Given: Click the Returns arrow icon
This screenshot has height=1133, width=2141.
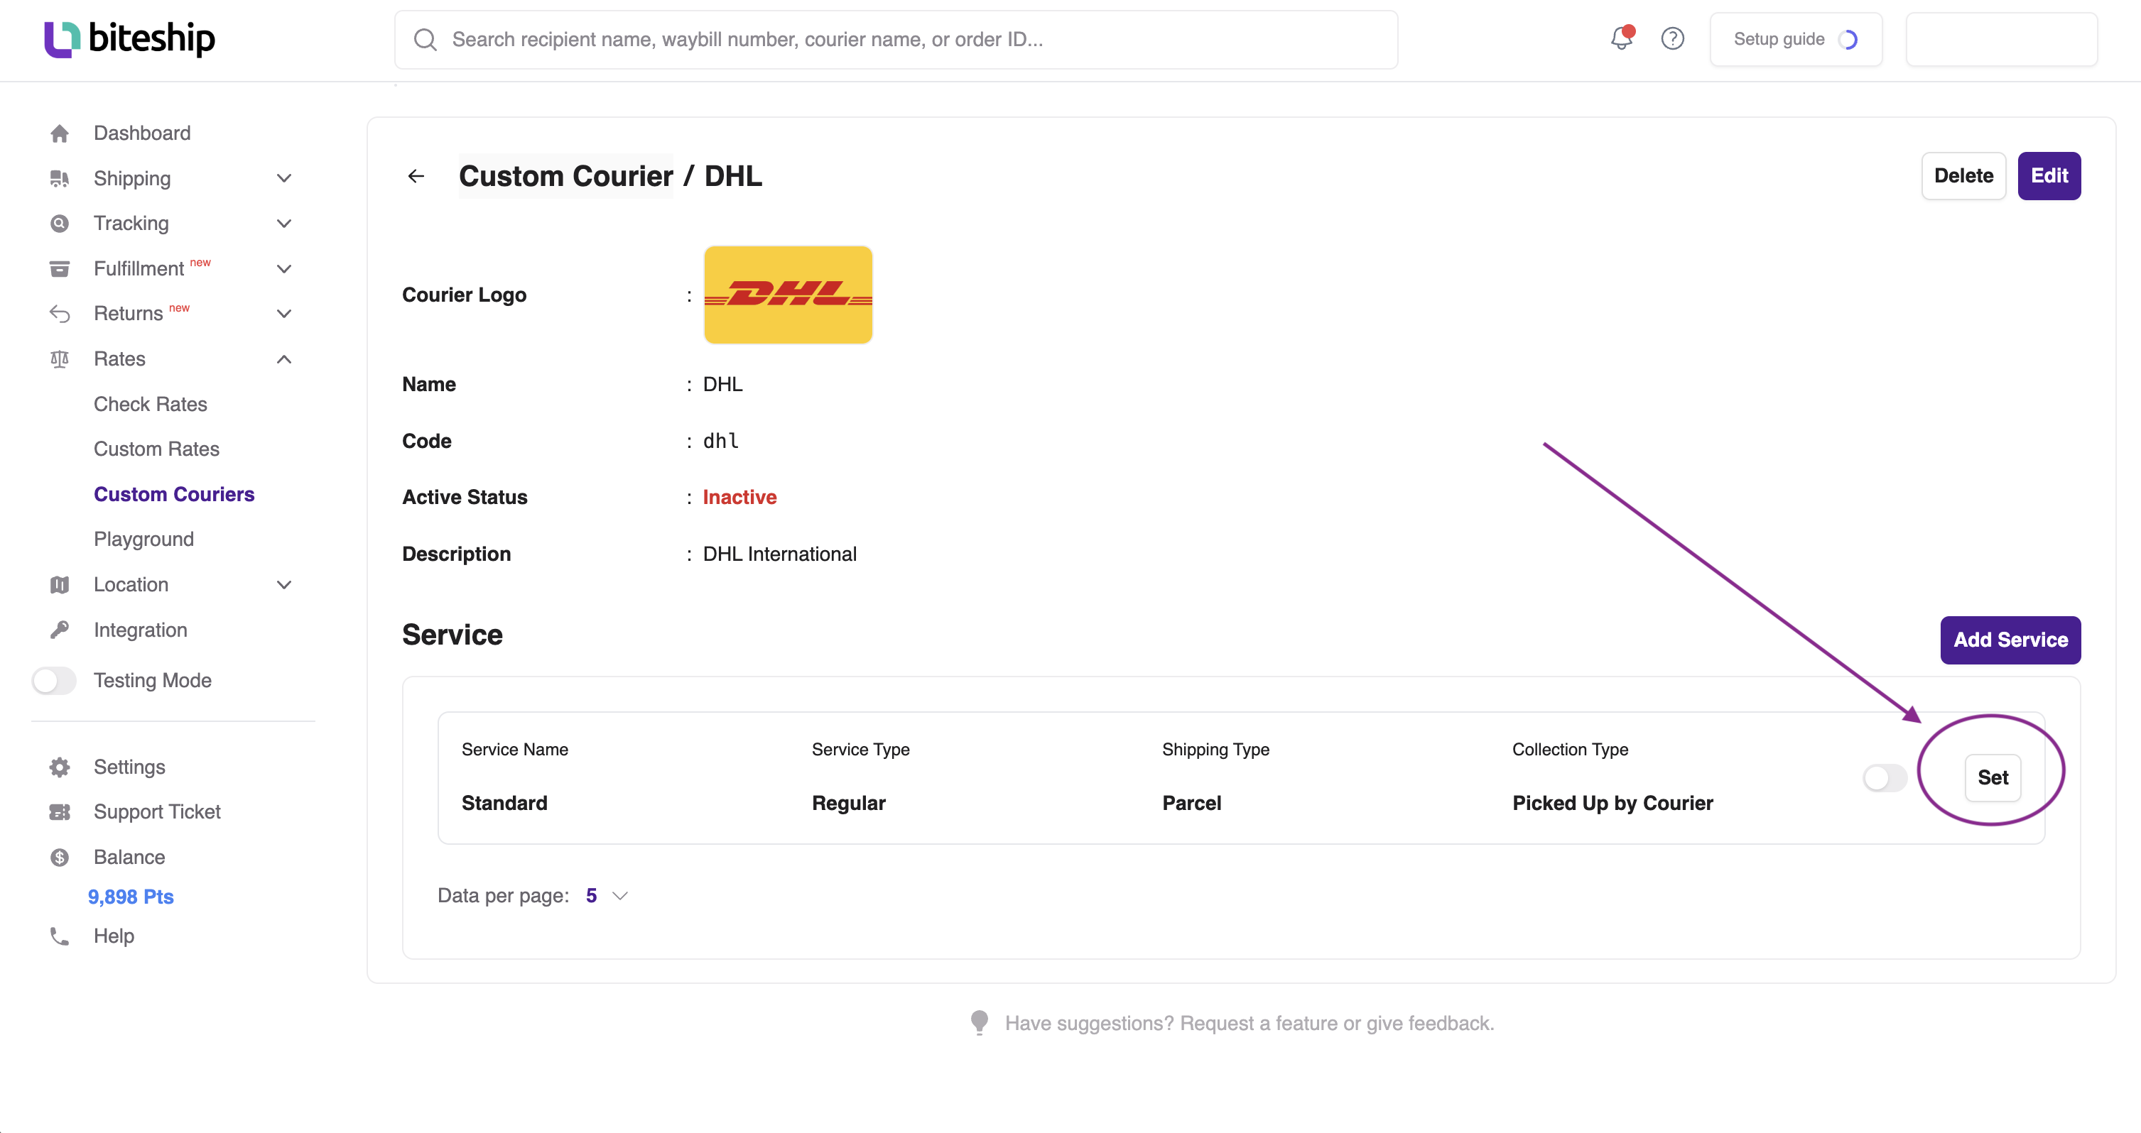Looking at the screenshot, I should tap(59, 313).
